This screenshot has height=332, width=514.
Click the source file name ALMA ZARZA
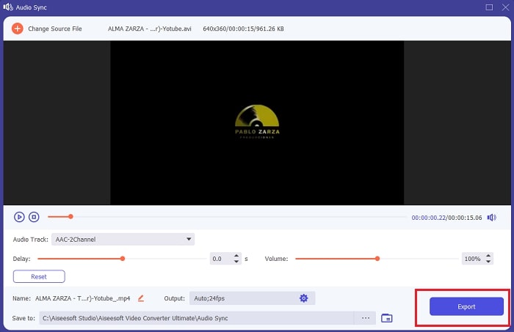coord(150,29)
